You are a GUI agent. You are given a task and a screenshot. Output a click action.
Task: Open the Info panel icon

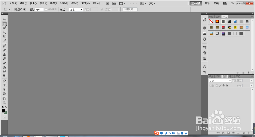(205, 39)
